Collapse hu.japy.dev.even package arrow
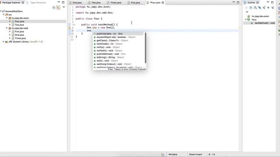This screenshot has width=280, height=157. pyautogui.click(x=7, y=18)
